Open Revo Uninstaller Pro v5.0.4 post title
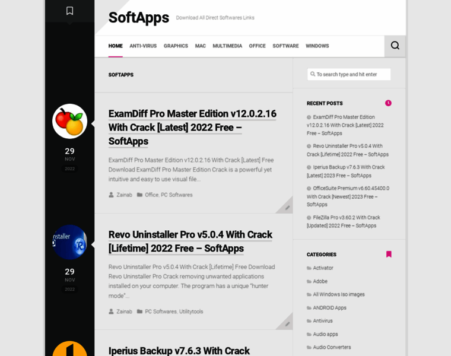The height and width of the screenshot is (356, 451). click(190, 241)
